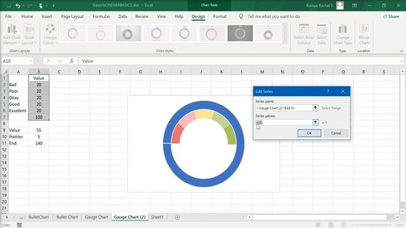Click the Edit Series help question mark
The image size is (406, 228).
pos(328,91)
